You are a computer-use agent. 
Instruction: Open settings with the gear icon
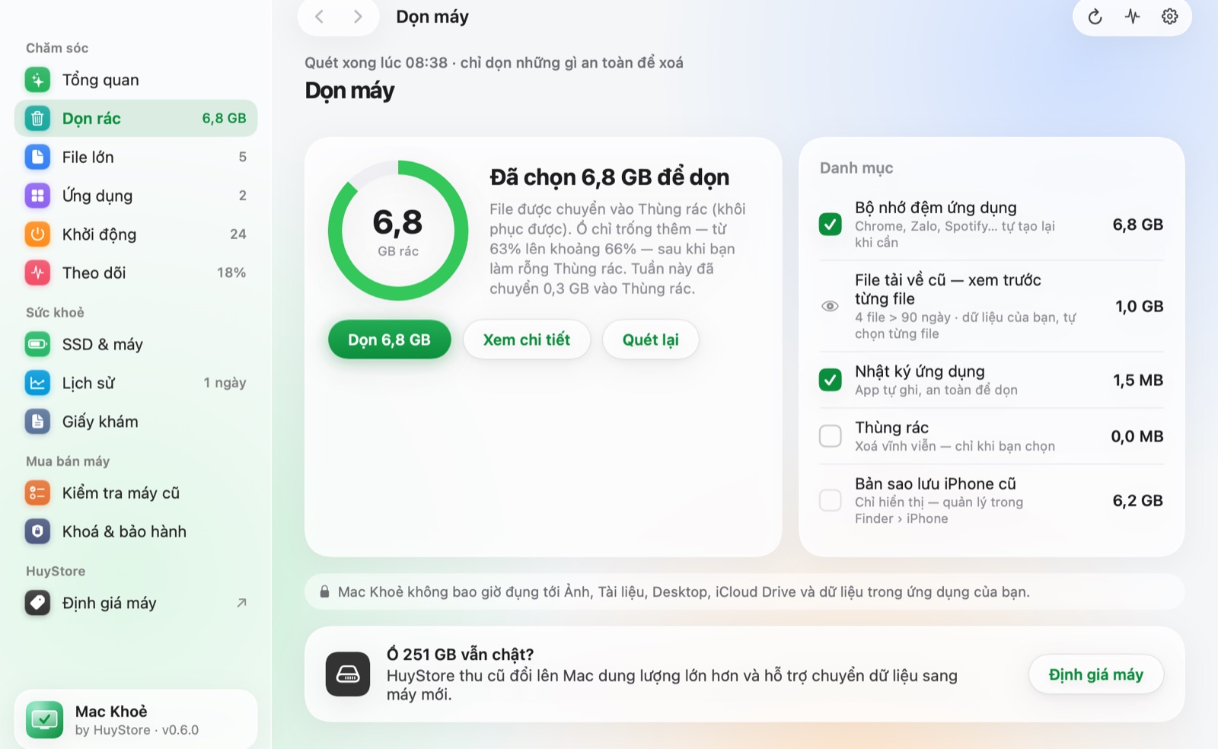[x=1170, y=17]
